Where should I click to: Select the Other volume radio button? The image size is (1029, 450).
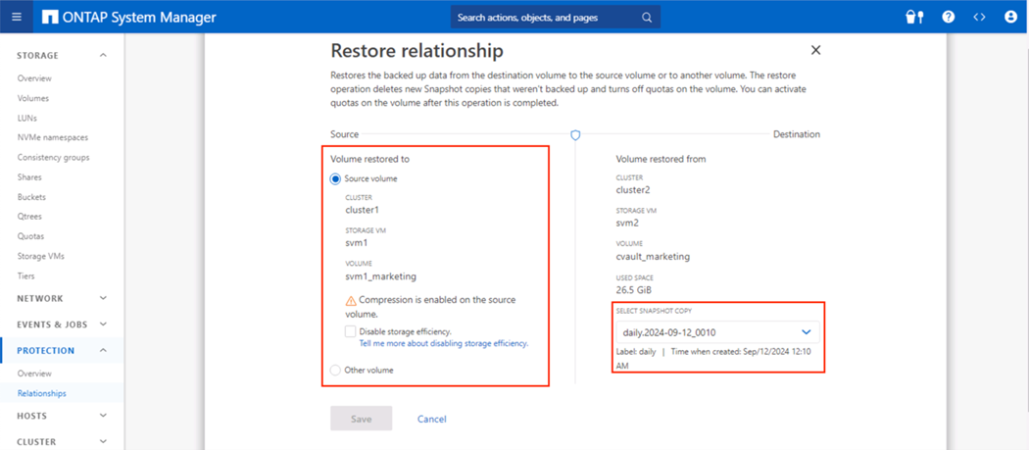336,371
